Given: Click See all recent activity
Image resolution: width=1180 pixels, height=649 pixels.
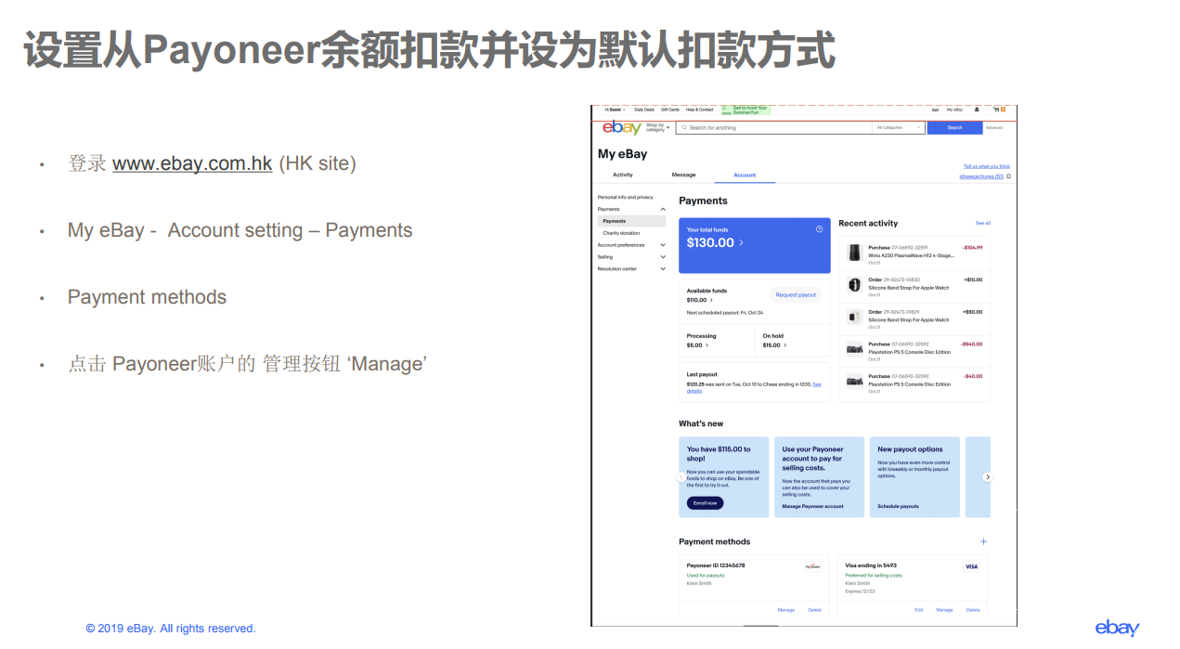Looking at the screenshot, I should pos(982,224).
